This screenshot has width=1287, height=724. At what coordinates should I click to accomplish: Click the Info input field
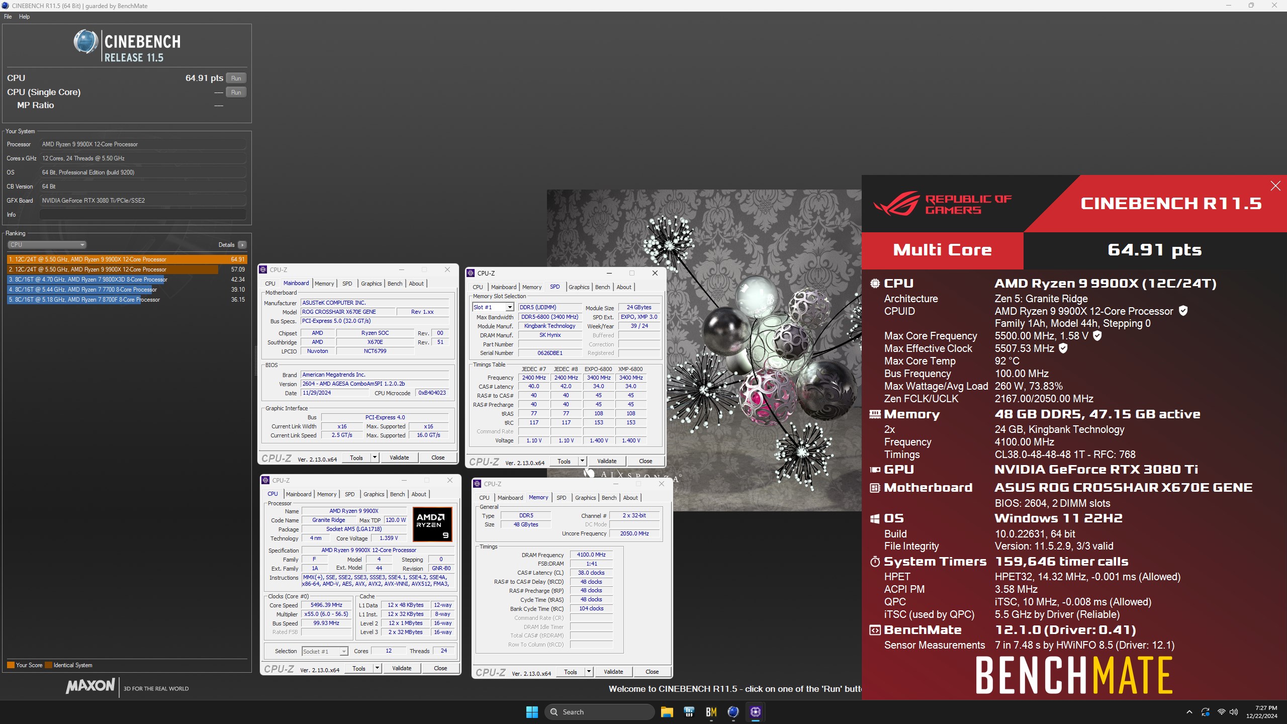tap(143, 215)
